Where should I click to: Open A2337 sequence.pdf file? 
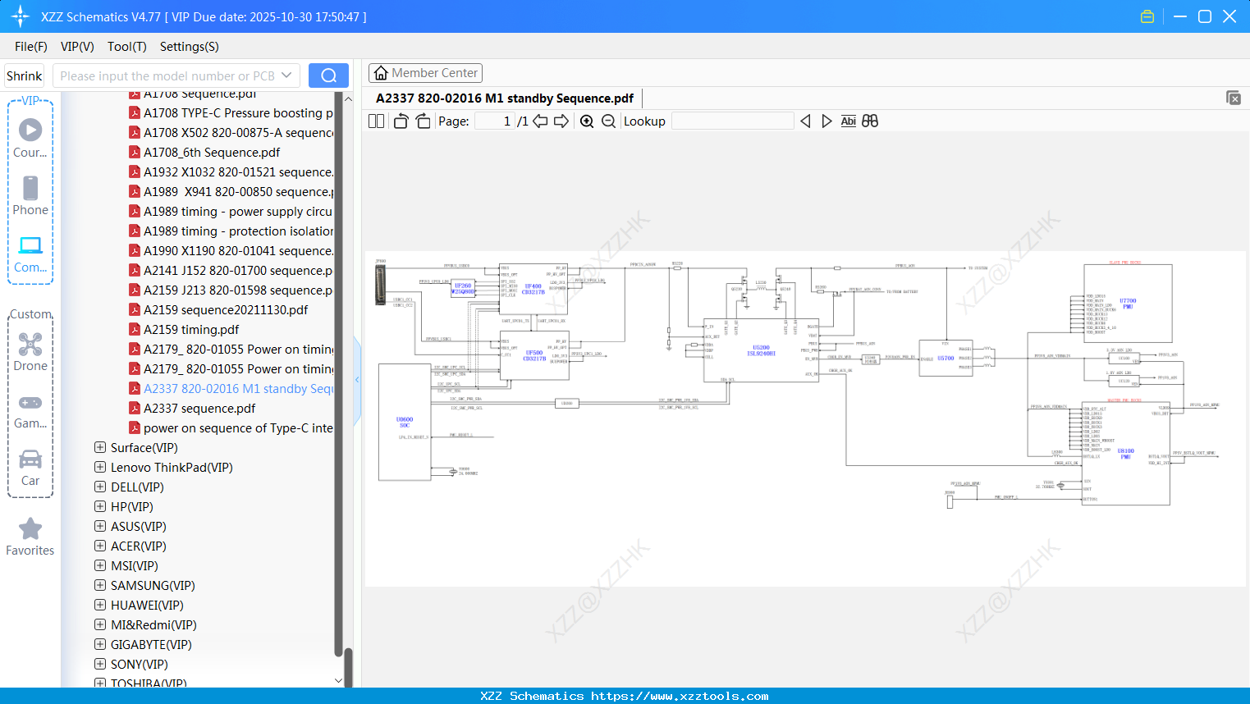pyautogui.click(x=199, y=408)
